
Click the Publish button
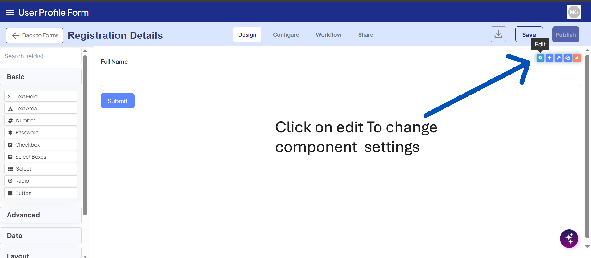tap(565, 34)
